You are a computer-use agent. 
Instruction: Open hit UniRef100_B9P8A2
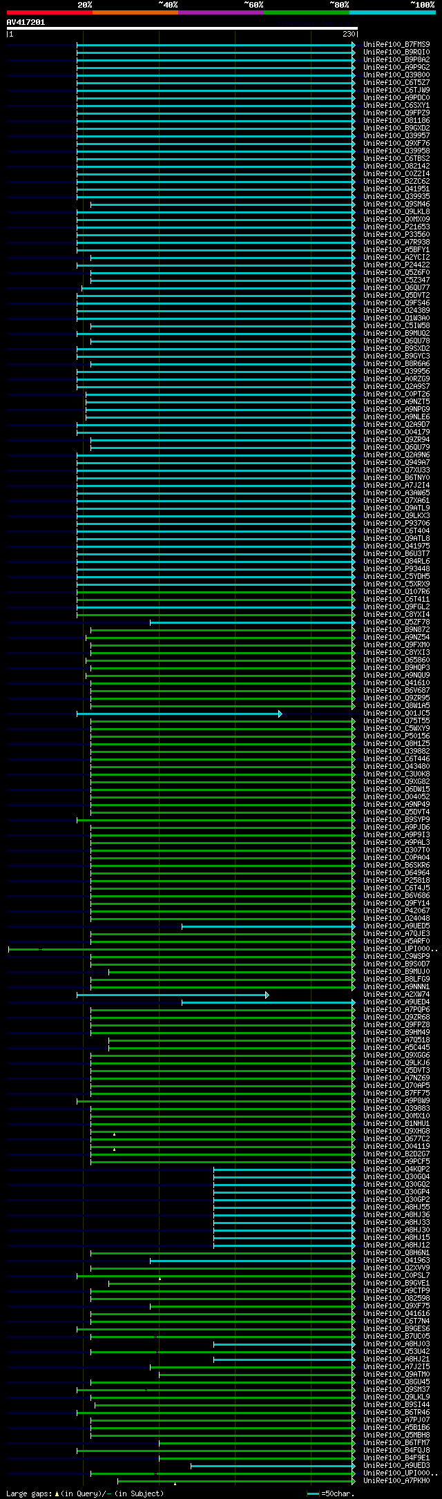[x=396, y=60]
